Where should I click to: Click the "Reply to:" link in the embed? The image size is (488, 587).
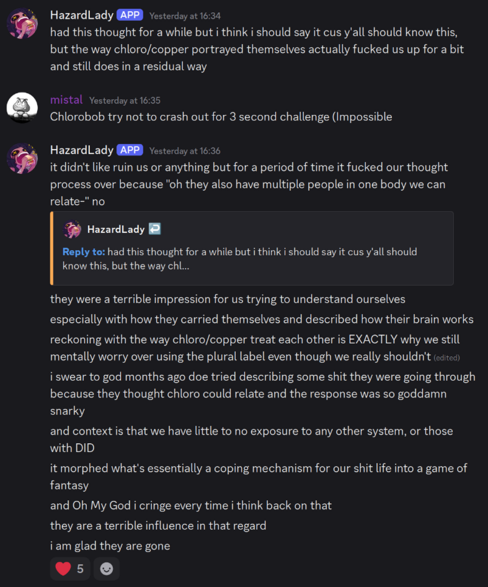coord(84,252)
